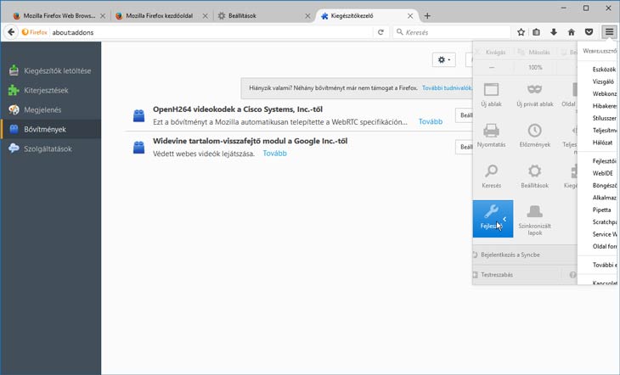Click the OpenH264 plugin lego icon
This screenshot has width=620, height=375.
pos(138,115)
